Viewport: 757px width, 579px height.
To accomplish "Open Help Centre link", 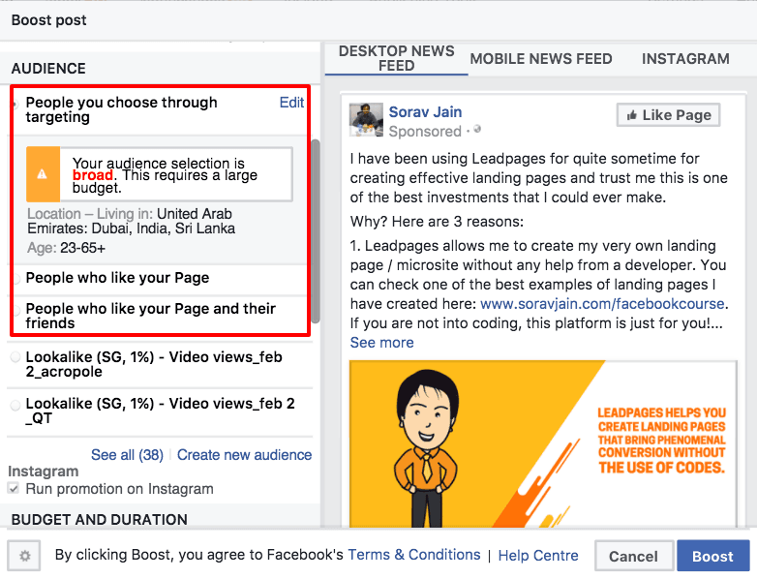I will (x=538, y=556).
